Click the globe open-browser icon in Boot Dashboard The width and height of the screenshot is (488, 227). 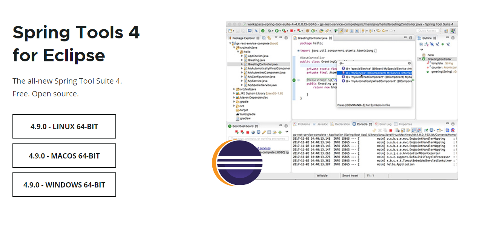[x=253, y=132]
